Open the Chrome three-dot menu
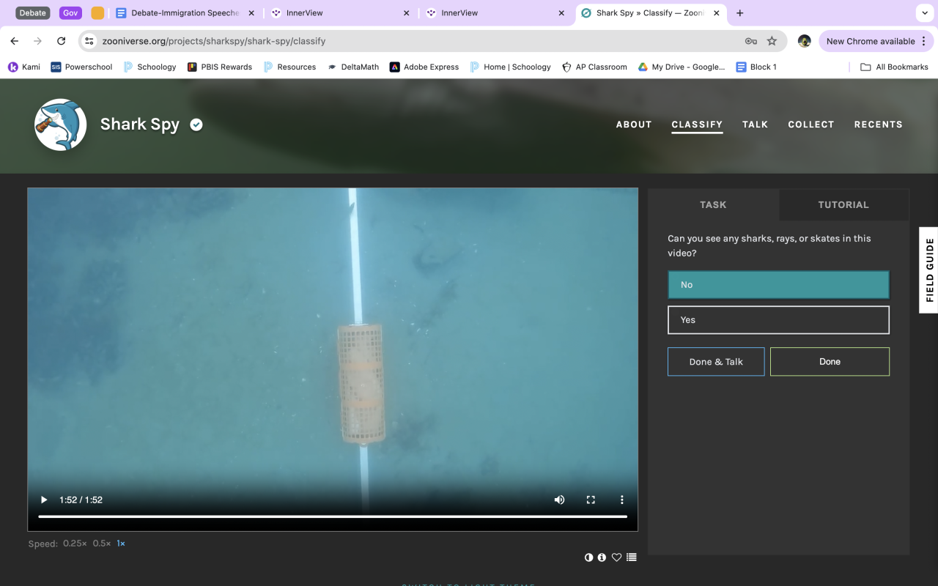938x586 pixels. pos(924,41)
